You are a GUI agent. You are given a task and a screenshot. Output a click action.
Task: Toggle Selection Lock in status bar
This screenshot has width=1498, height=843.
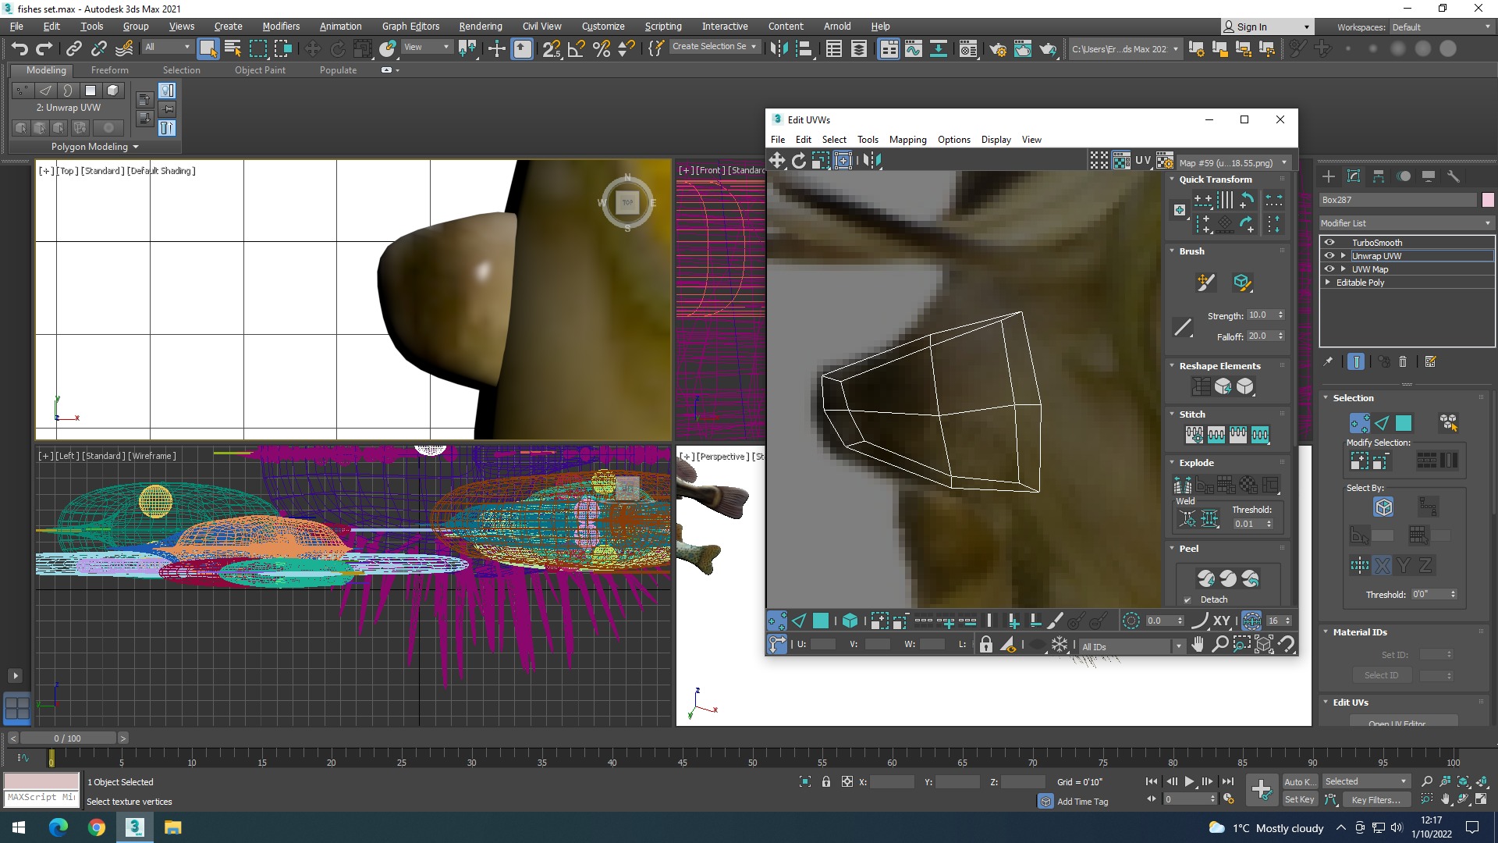tap(825, 781)
